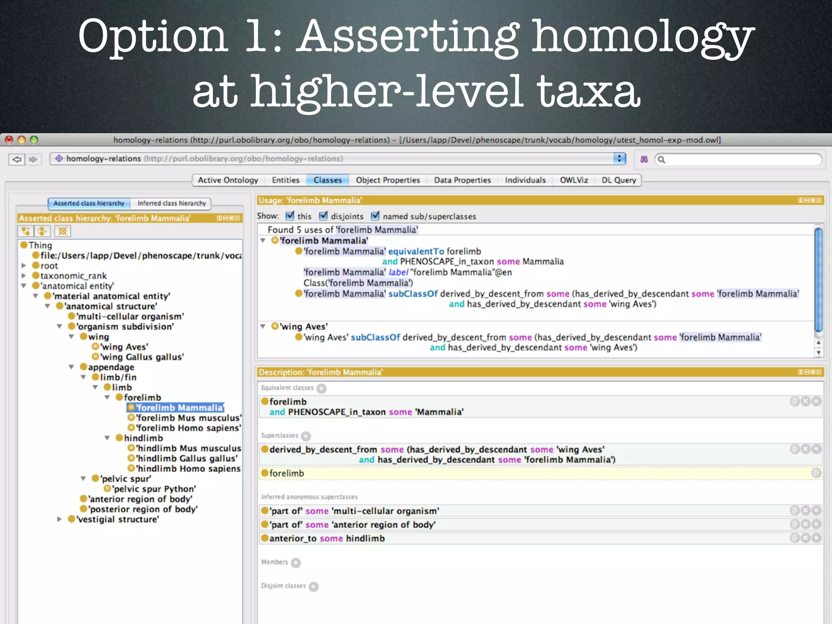Image resolution: width=832 pixels, height=624 pixels.
Task: Collapse 'forelimb Mammalia' usage group
Action: click(263, 240)
